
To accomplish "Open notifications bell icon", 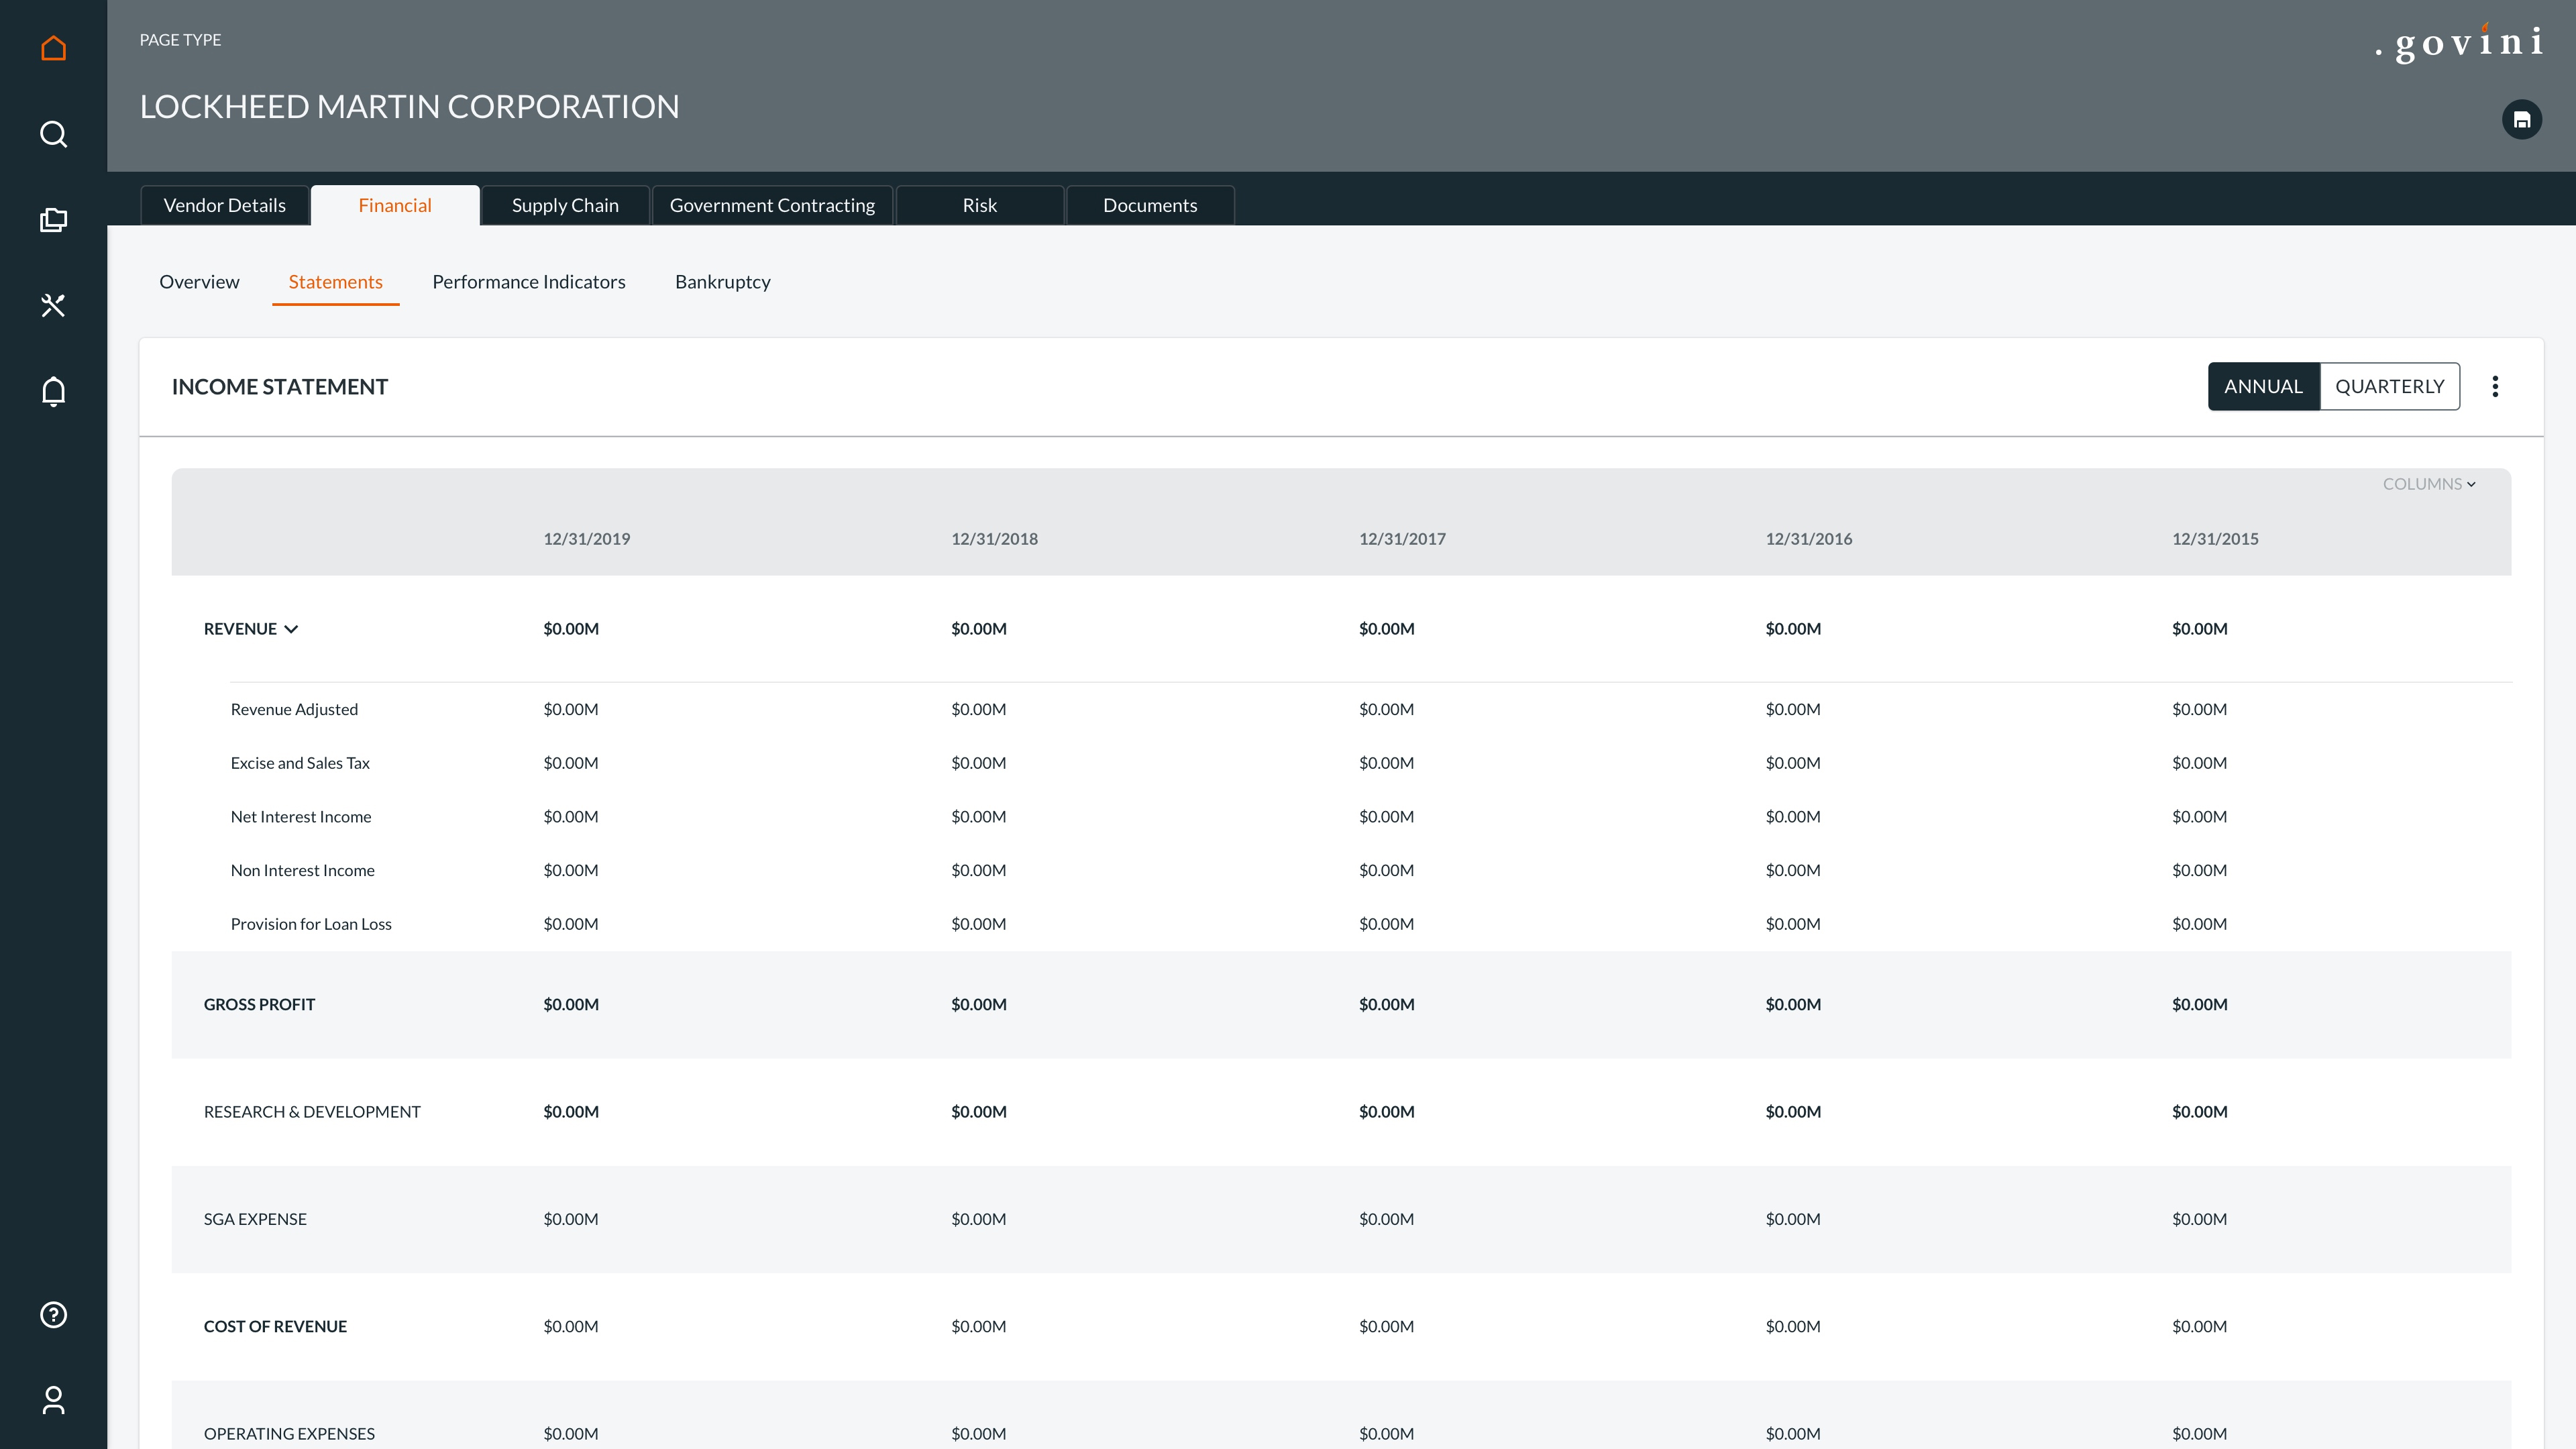I will pos(53,391).
